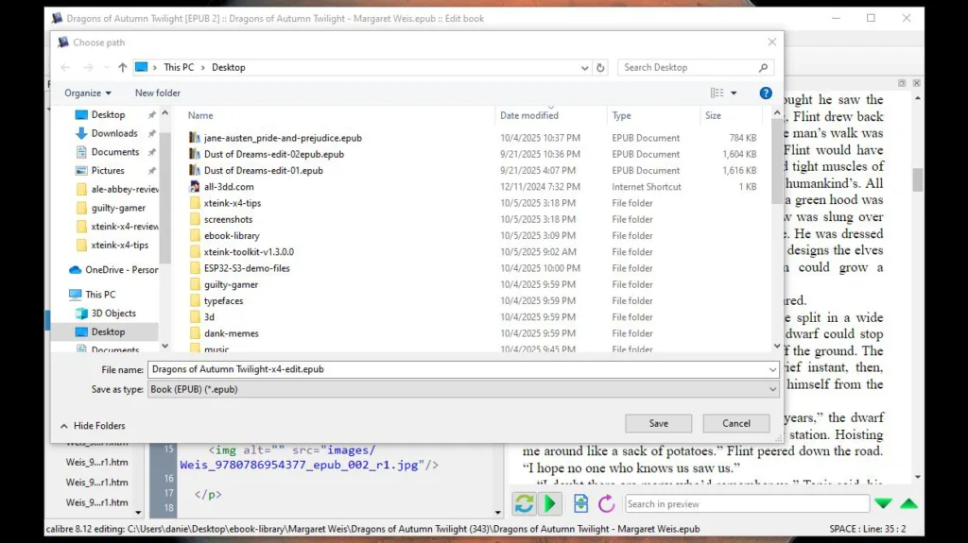Click the Back navigation arrow
Screen dimensions: 968x543
point(65,67)
